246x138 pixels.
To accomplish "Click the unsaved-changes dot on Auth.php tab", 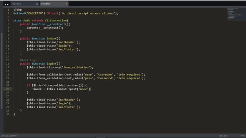I will (66, 4).
